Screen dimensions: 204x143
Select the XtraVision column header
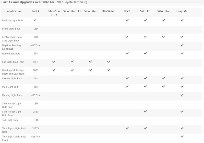pos(109,11)
